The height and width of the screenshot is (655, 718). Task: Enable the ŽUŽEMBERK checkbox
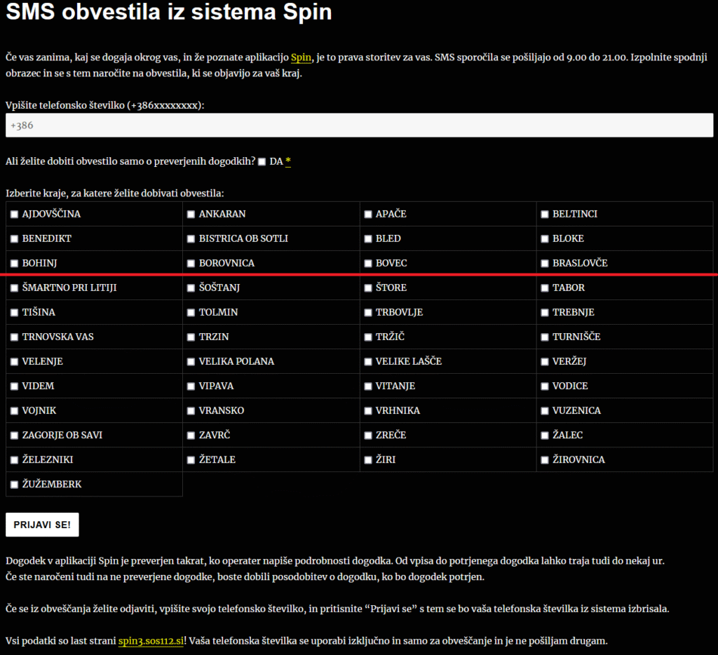click(x=14, y=485)
